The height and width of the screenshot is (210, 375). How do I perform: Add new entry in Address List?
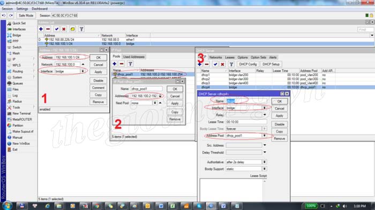tap(41, 29)
